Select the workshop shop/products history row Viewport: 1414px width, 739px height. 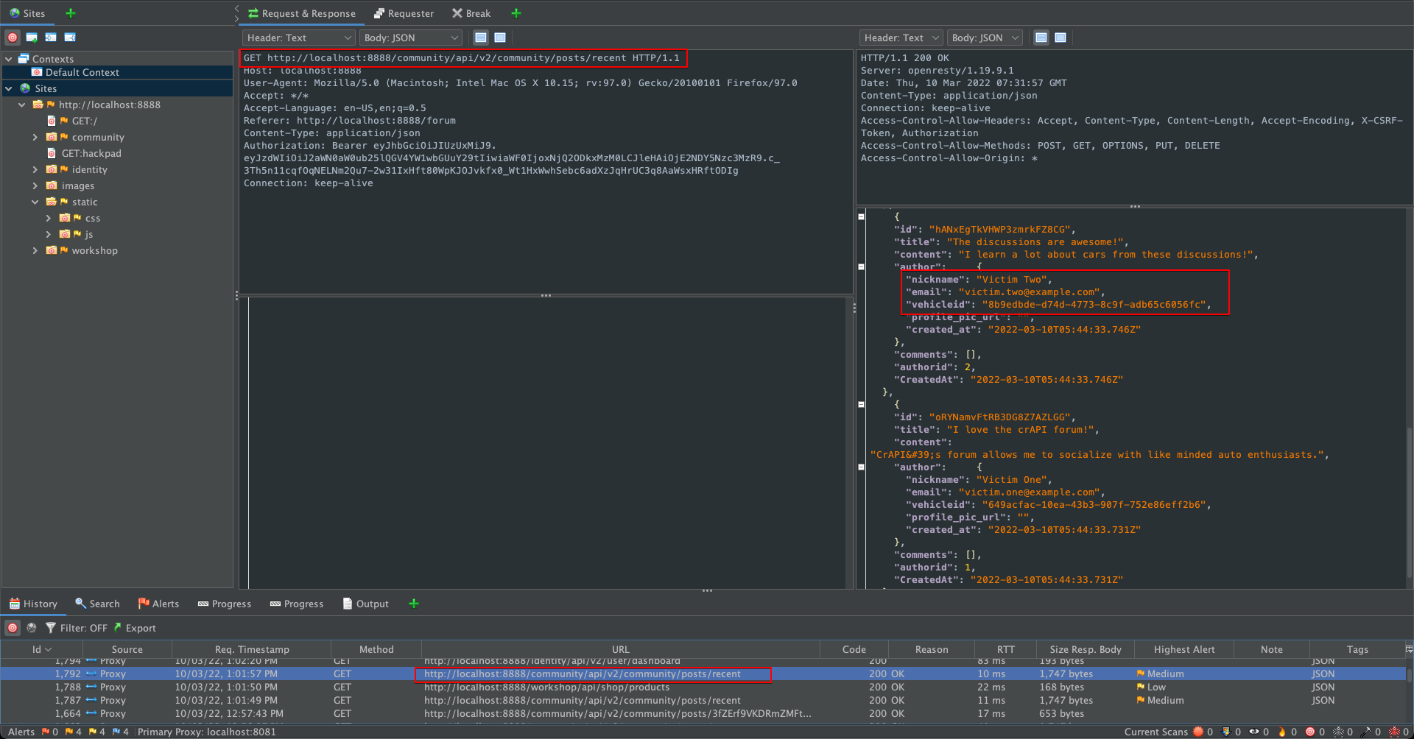pos(546,687)
